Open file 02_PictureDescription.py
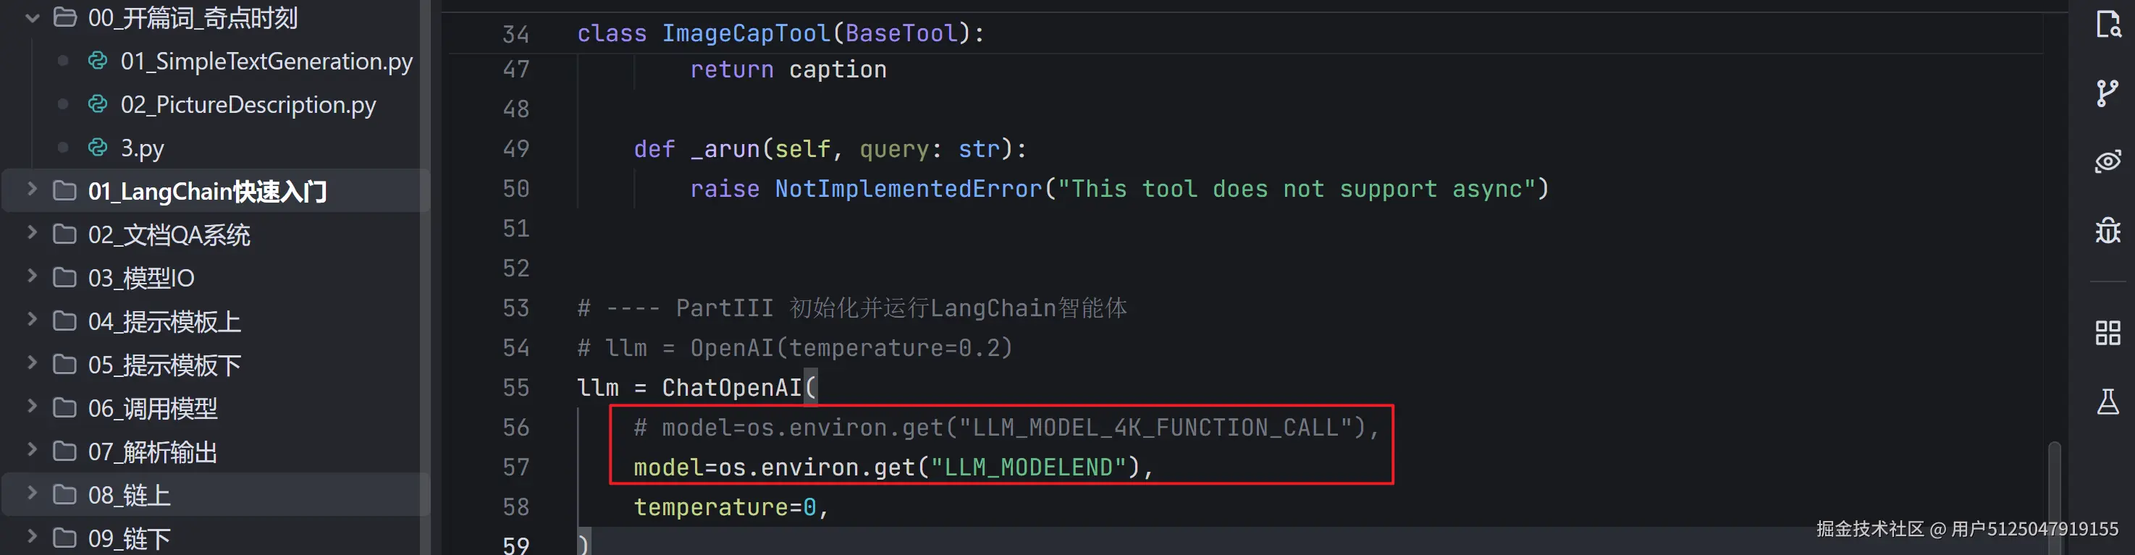The image size is (2135, 555). 248,105
